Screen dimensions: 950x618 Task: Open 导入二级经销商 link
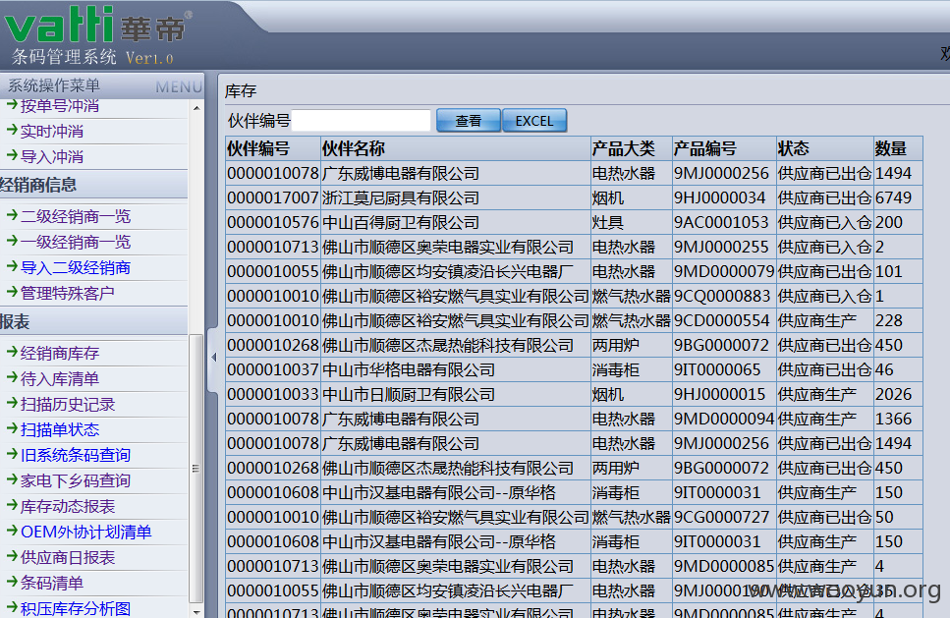point(76,268)
